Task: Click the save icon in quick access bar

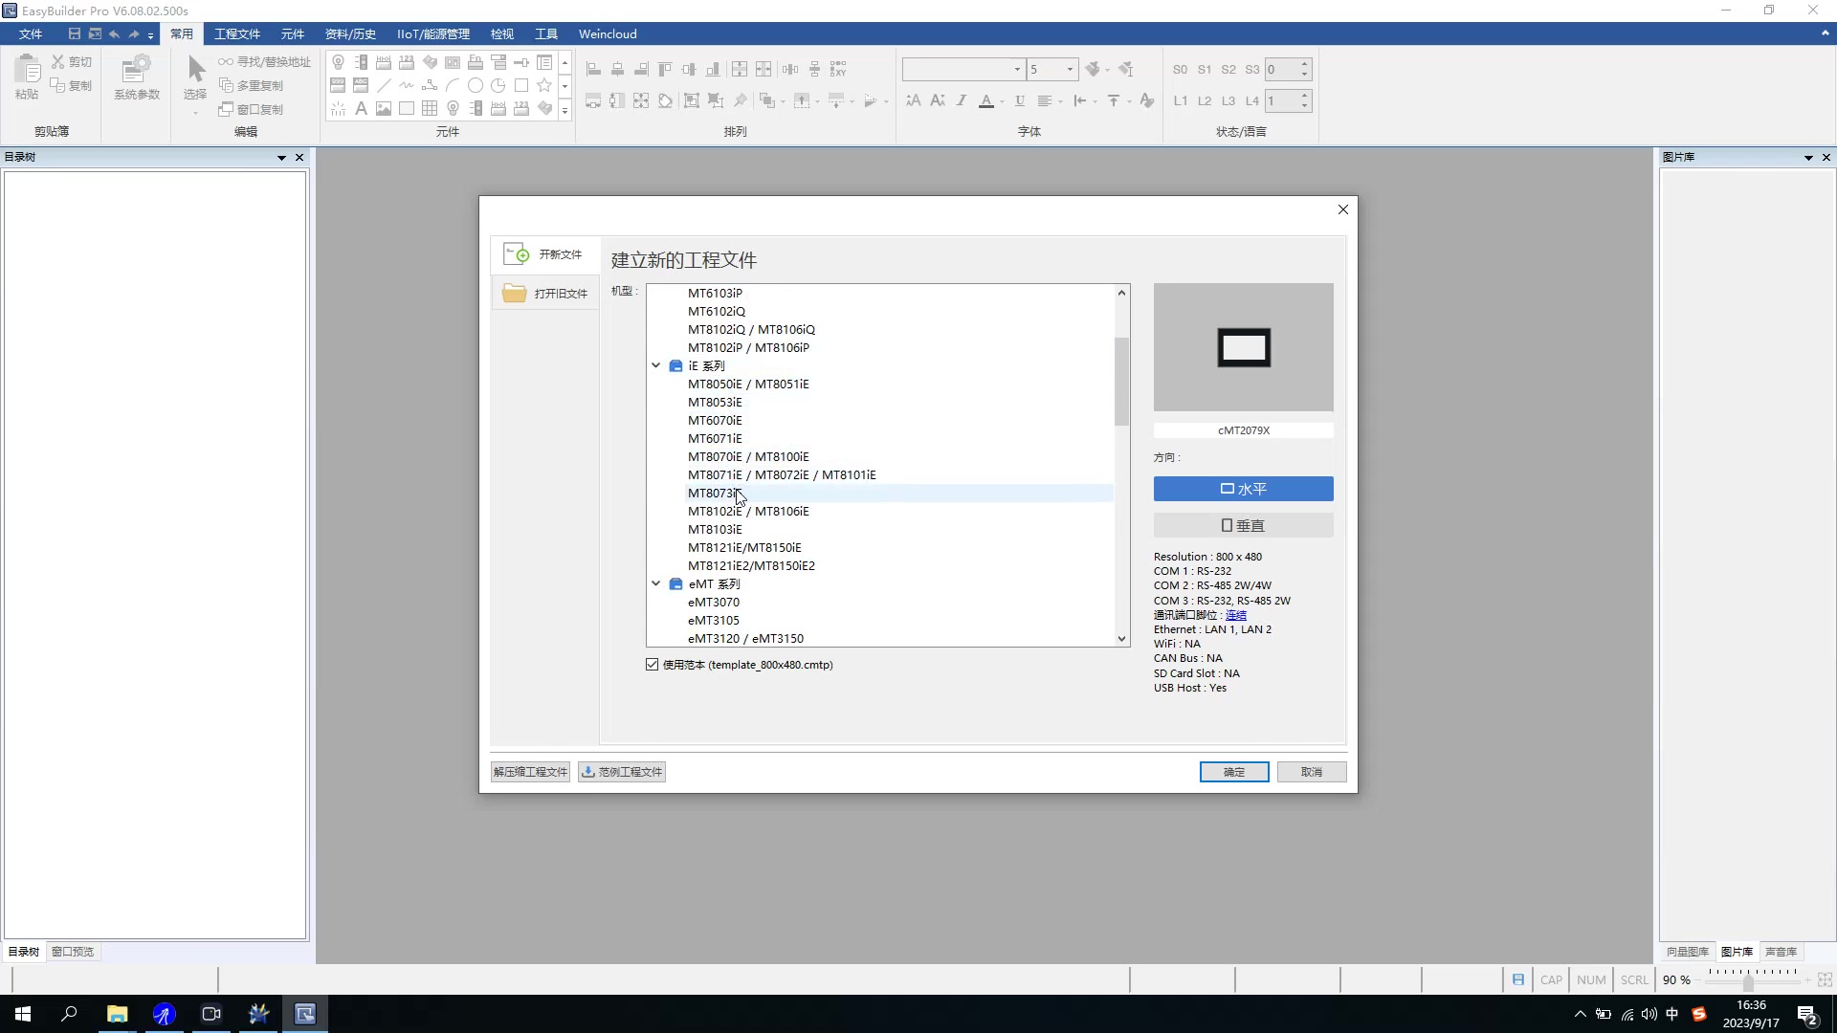Action: [x=74, y=34]
